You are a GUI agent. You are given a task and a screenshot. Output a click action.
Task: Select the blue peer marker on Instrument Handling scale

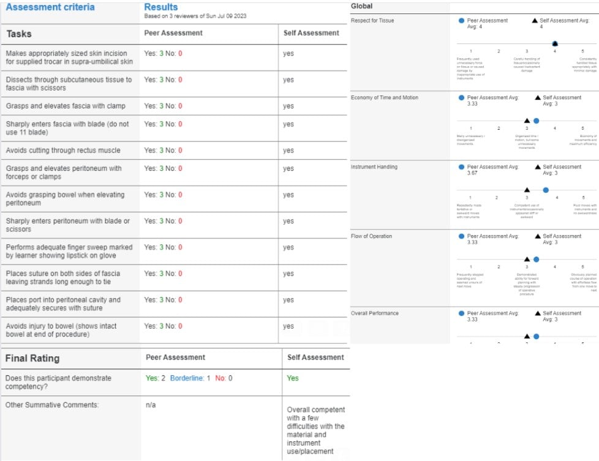(x=546, y=190)
